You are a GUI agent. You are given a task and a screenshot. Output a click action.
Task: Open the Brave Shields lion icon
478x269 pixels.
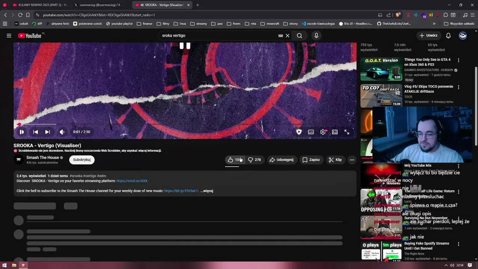398,15
